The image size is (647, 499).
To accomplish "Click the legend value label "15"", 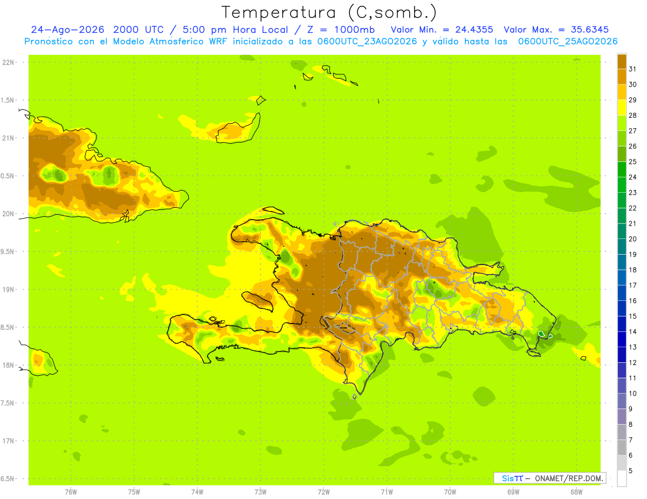I will tap(633, 316).
